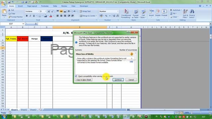Activate Format Painter
Screen dimensions: 212x119
click(x=16, y=17)
